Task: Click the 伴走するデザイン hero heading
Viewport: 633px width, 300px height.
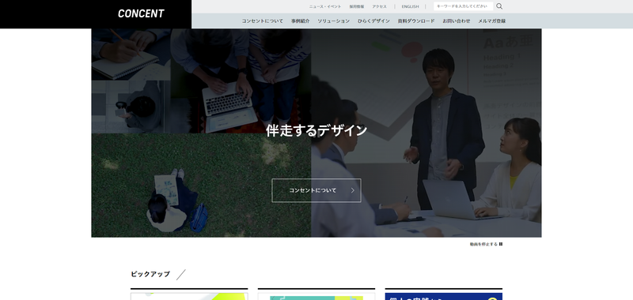Action: coord(316,130)
